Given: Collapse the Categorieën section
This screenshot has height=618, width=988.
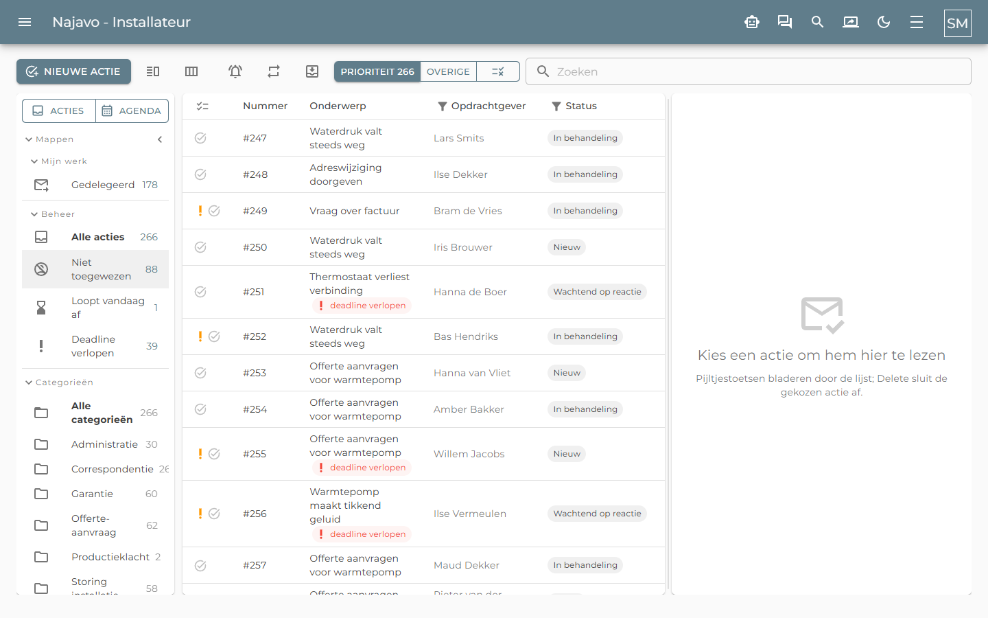Looking at the screenshot, I should click(59, 382).
